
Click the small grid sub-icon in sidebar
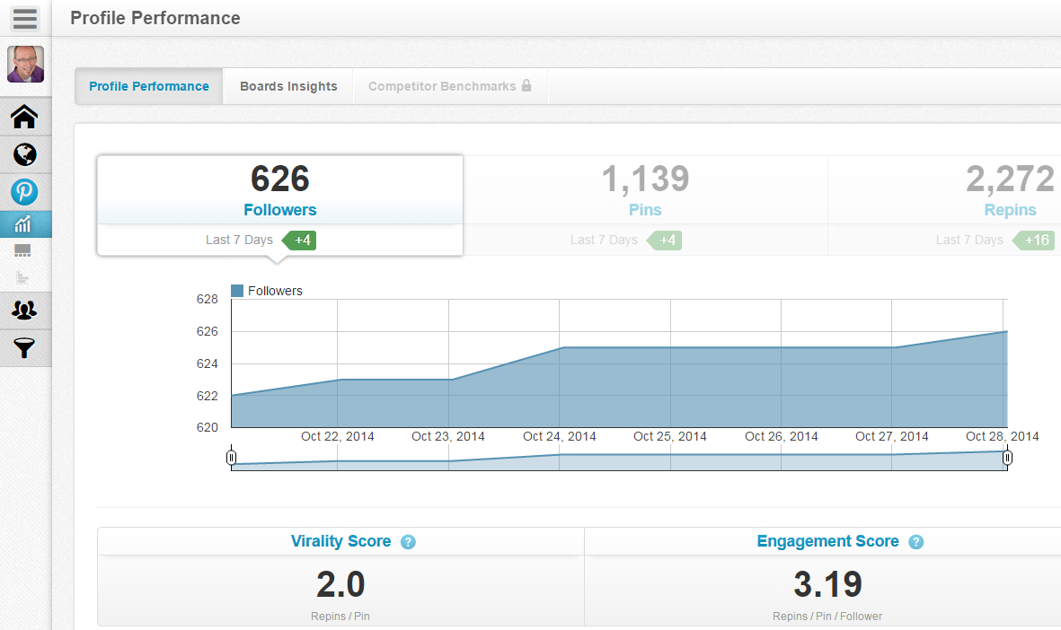23,250
